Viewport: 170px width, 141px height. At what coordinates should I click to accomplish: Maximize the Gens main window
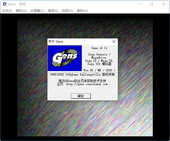click(x=151, y=4)
